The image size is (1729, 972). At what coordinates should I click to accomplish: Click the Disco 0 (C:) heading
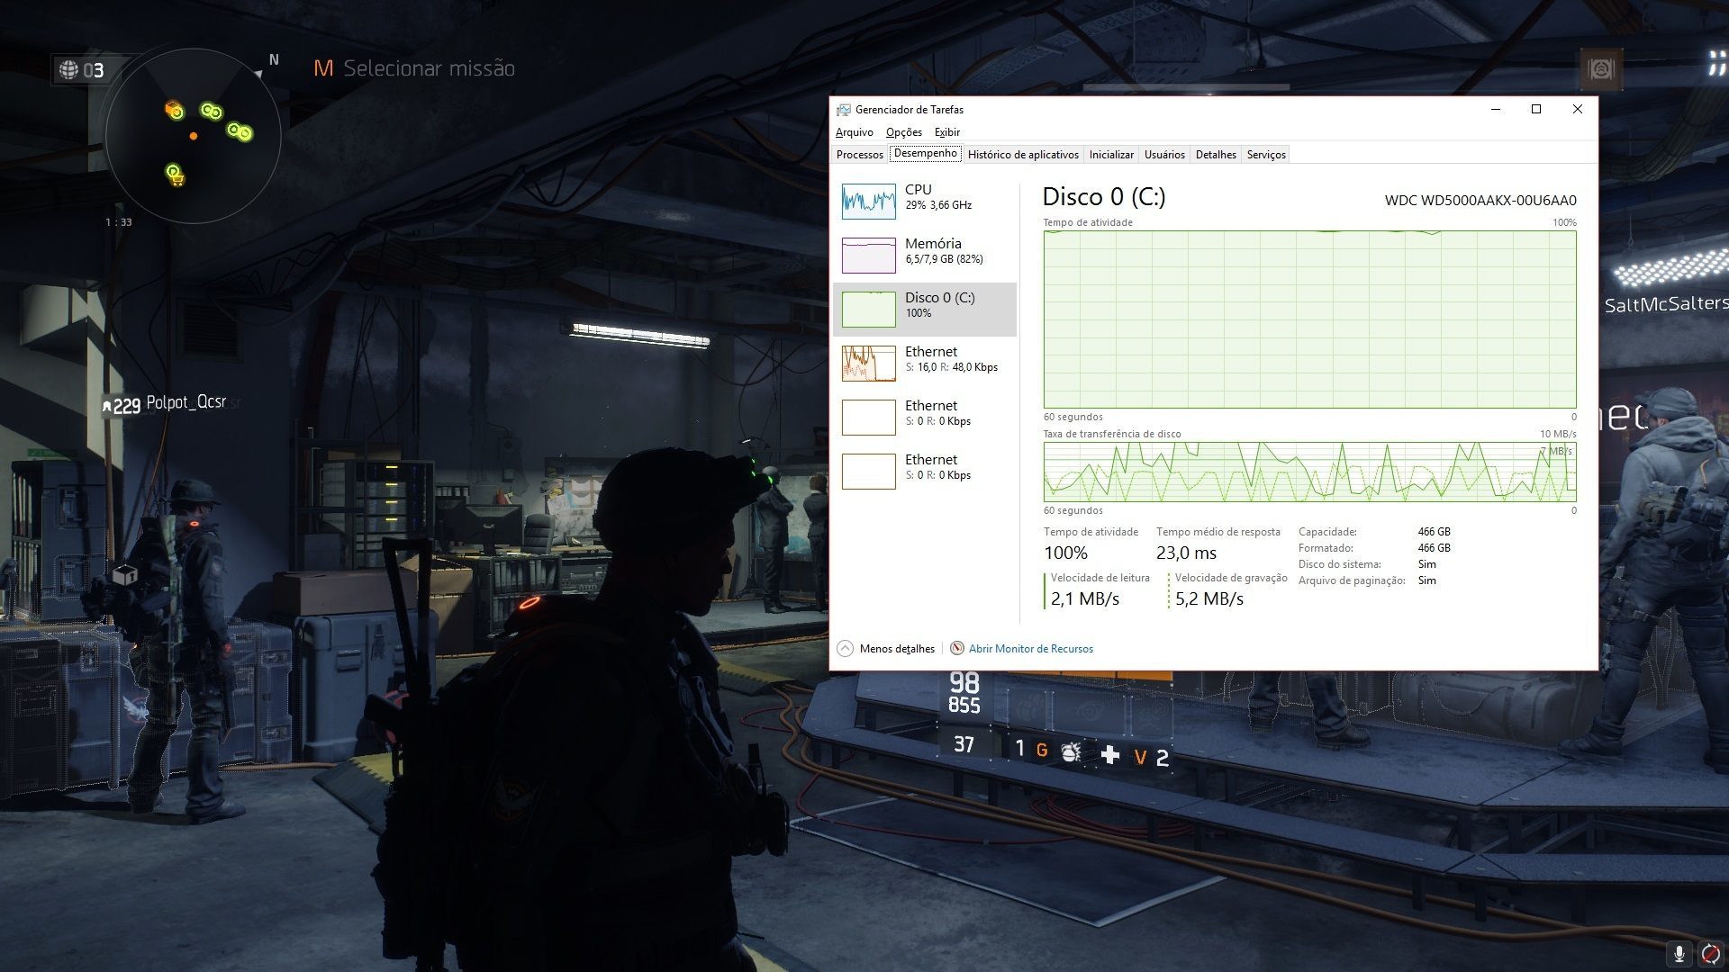[x=1103, y=197]
